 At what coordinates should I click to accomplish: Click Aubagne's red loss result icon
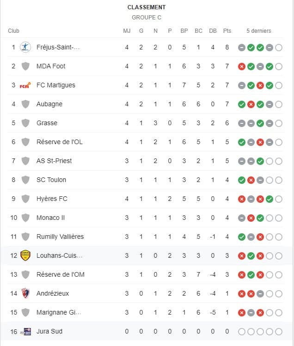coord(251,104)
